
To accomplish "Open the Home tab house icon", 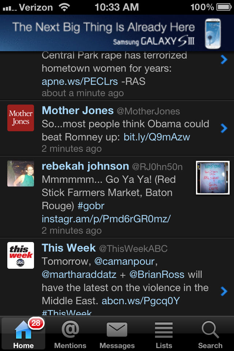I will (x=23, y=330).
